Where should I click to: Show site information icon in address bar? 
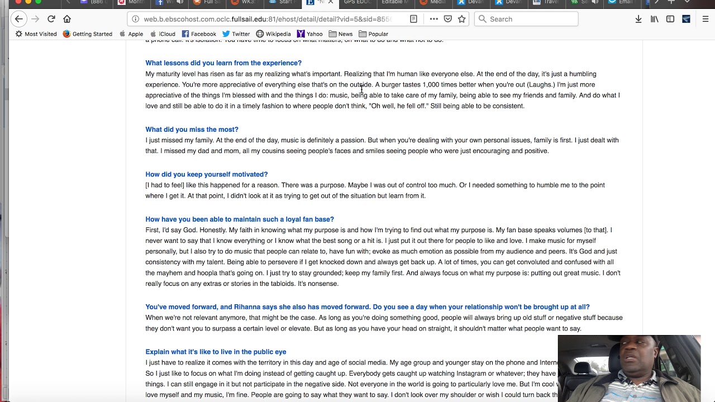pyautogui.click(x=135, y=19)
